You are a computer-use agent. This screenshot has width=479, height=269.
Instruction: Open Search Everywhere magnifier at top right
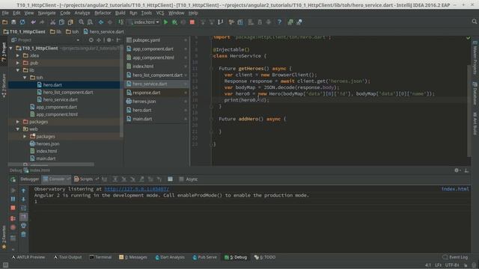(474, 22)
